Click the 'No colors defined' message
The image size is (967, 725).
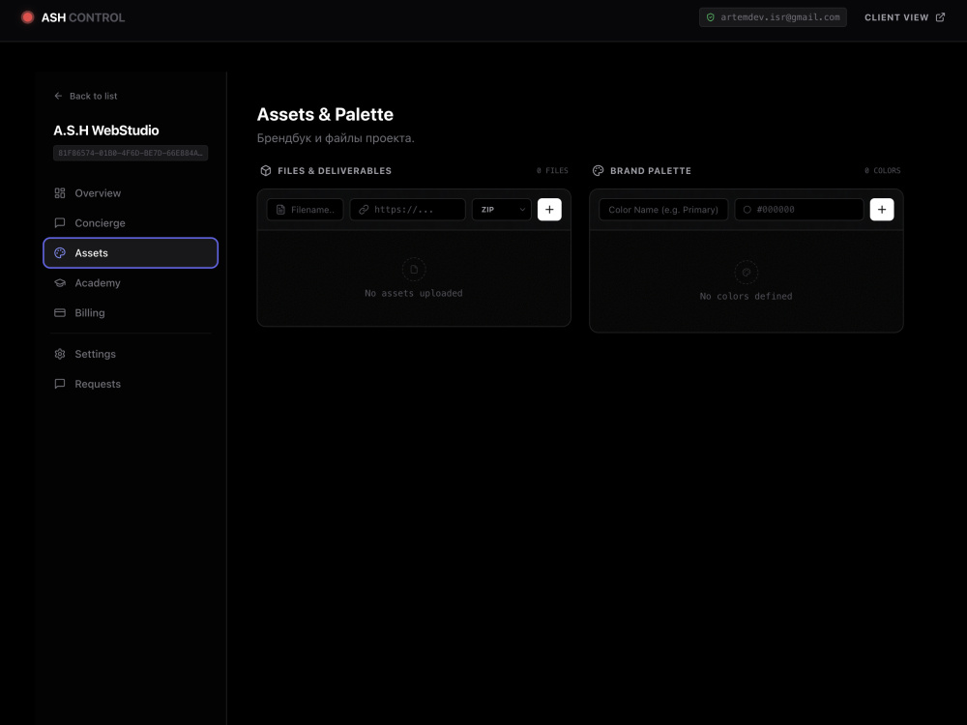pos(747,297)
